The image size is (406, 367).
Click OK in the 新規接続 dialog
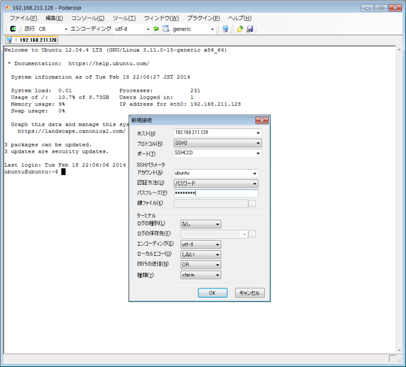[x=213, y=293]
